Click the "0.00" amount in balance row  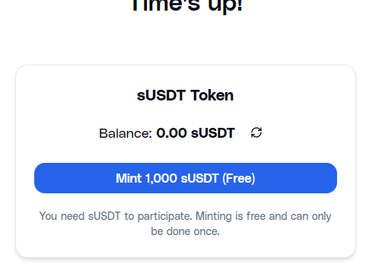click(x=171, y=133)
